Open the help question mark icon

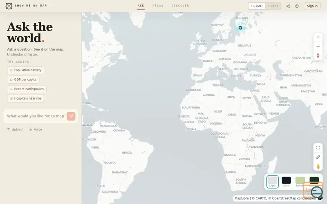click(297, 6)
